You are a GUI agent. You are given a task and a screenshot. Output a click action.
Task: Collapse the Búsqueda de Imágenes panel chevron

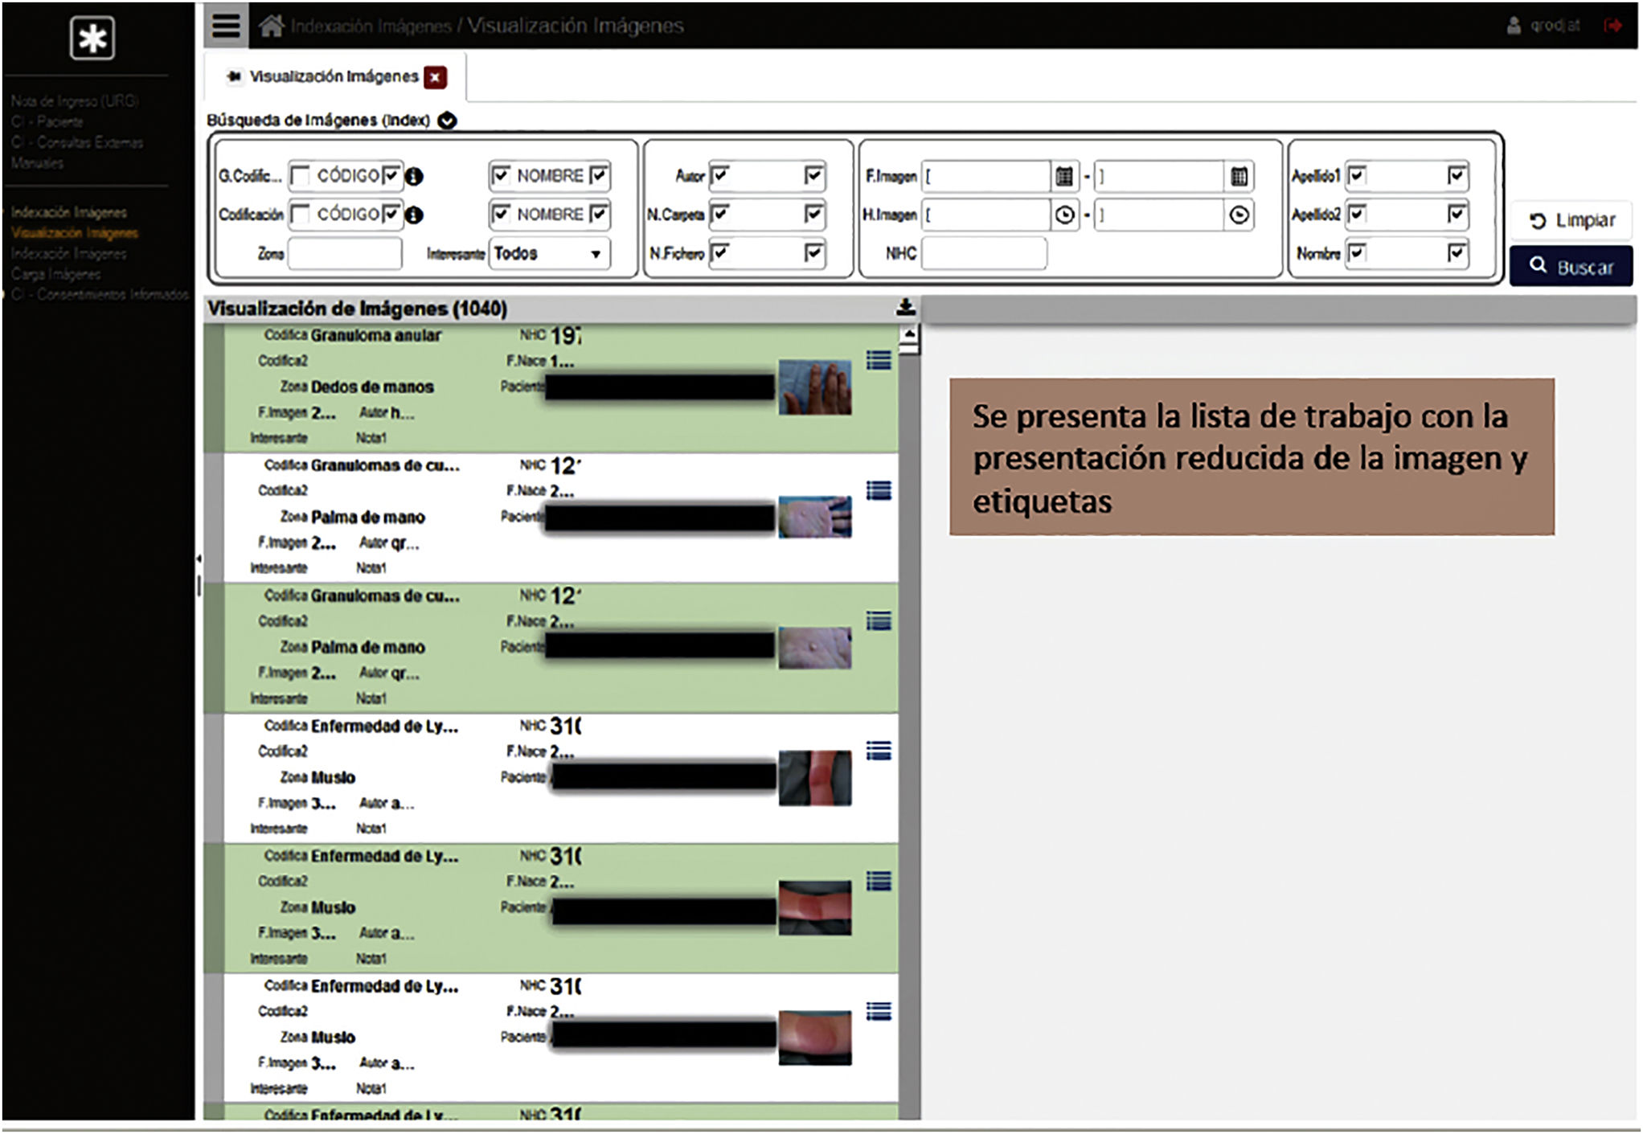447,121
